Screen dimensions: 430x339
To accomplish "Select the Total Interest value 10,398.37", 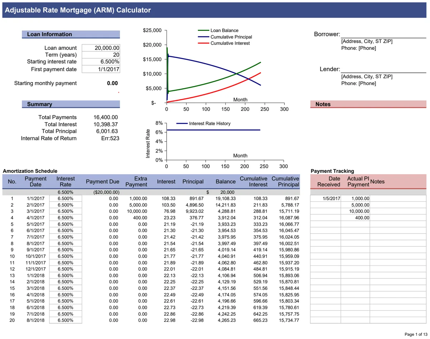I will coord(106,124).
